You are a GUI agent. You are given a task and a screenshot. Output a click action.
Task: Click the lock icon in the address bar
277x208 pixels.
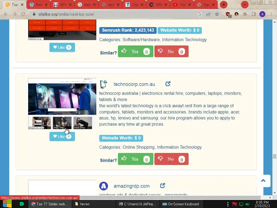tap(34, 14)
